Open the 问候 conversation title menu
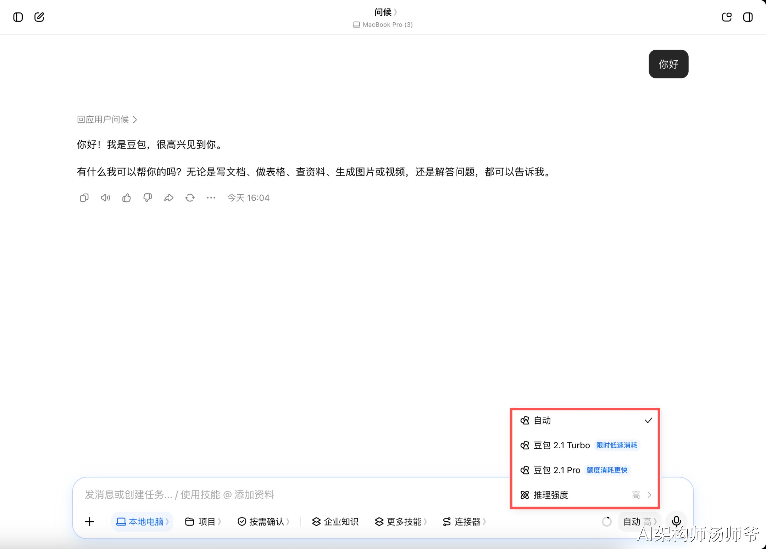 coord(385,12)
